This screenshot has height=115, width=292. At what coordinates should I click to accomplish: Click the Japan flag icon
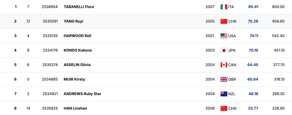pos(224,50)
